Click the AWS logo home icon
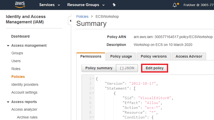Image resolution: width=214 pixels, height=120 pixels. tap(20, 5)
